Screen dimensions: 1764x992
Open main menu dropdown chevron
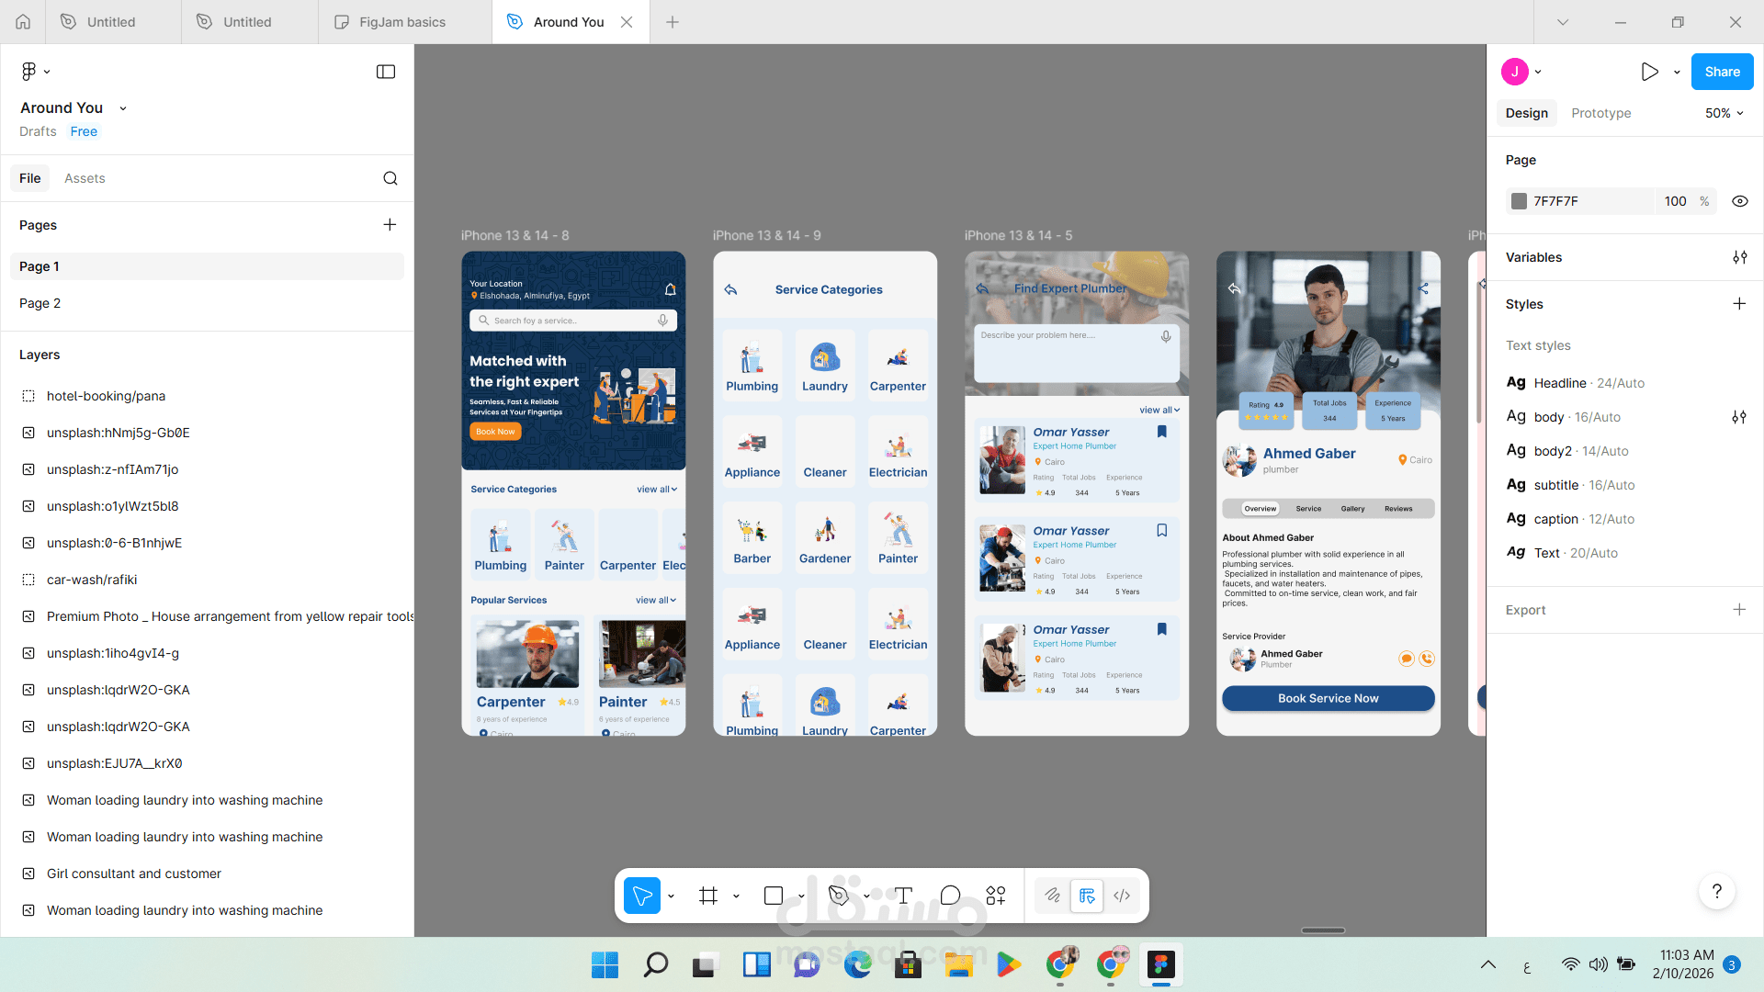tap(47, 72)
